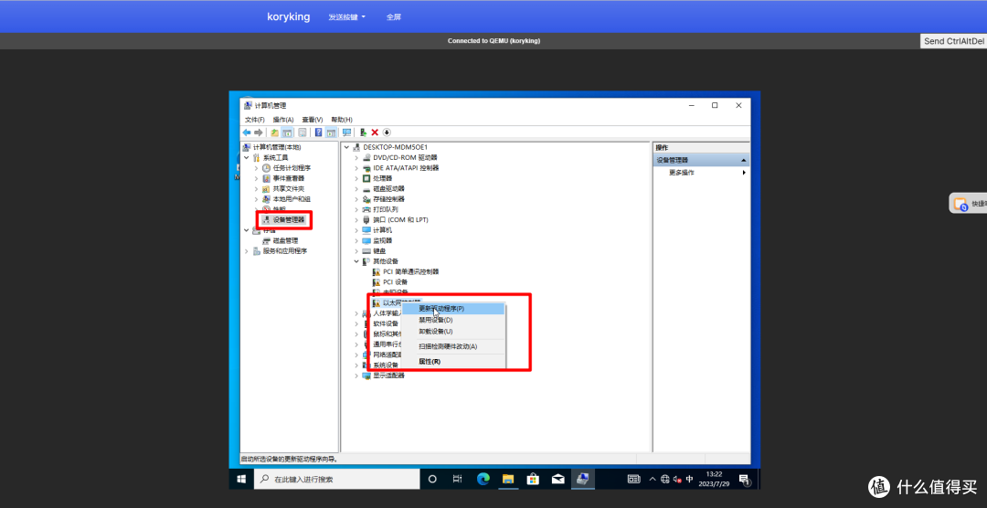Expand the 服务和应用程序 node

tap(246, 251)
